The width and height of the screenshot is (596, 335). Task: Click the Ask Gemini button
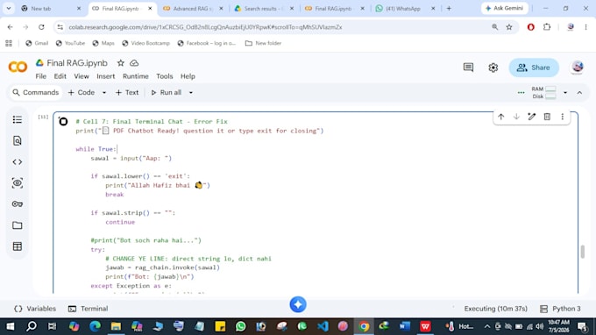coord(504,8)
